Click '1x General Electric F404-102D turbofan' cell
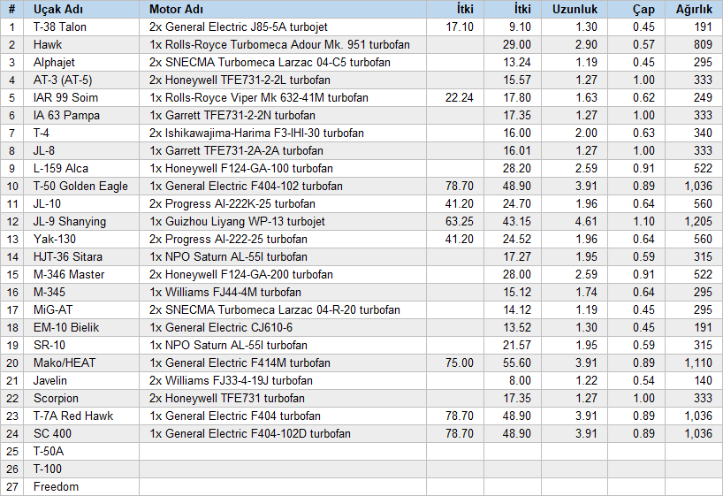Viewport: 723px width, 496px height. (283, 434)
